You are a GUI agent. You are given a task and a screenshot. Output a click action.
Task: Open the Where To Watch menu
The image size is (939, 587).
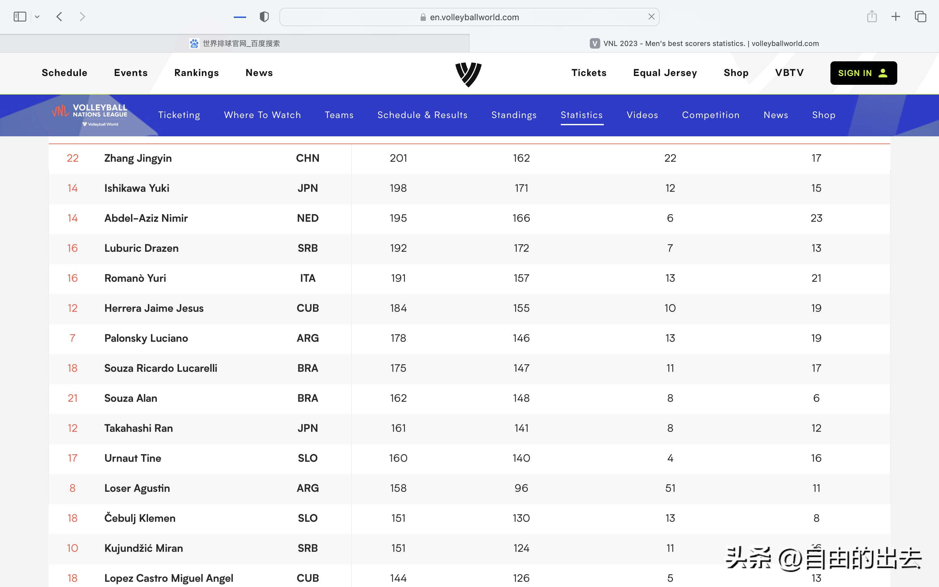tap(262, 115)
